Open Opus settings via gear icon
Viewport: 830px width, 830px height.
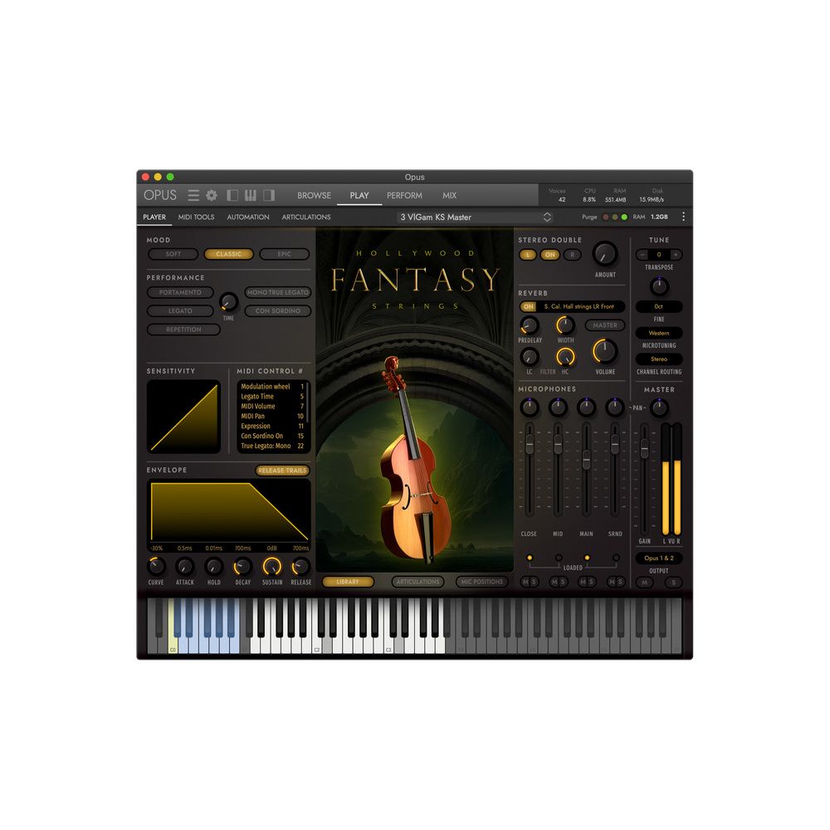coord(212,196)
